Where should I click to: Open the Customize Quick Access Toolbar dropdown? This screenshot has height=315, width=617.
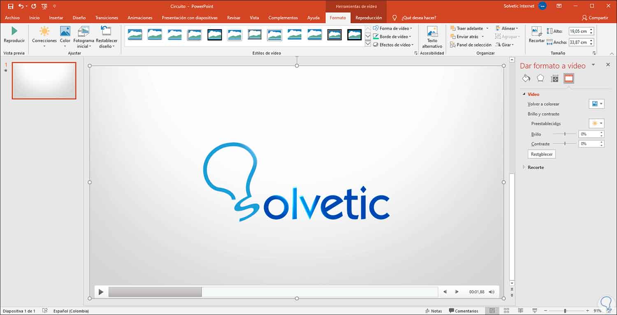click(x=55, y=6)
